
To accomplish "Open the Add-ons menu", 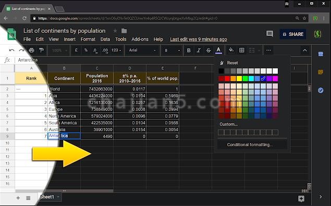I will point(140,40).
